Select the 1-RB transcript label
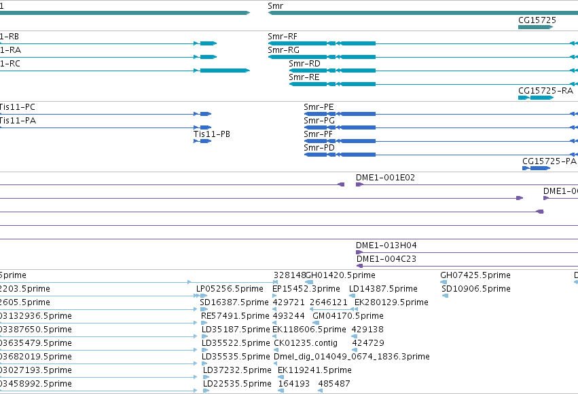Screen dimensions: 578x394 tap(10, 37)
